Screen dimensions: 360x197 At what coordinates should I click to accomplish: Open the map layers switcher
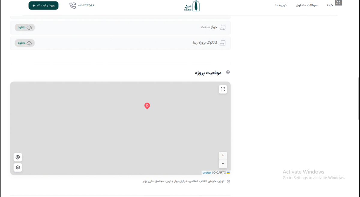click(18, 167)
